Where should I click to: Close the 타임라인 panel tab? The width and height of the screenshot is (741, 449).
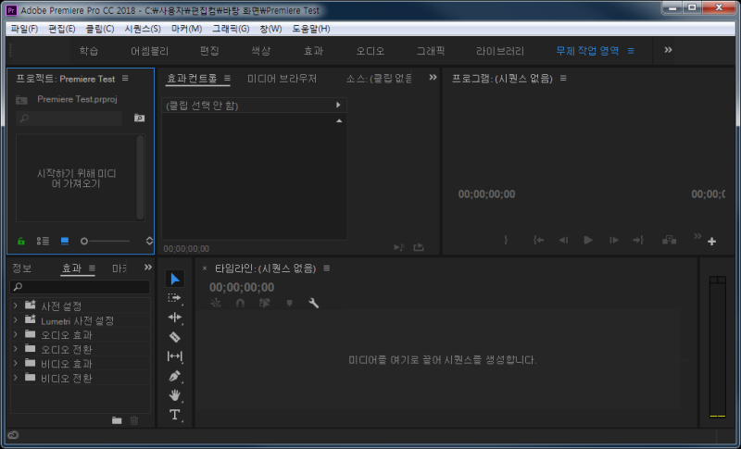click(205, 268)
